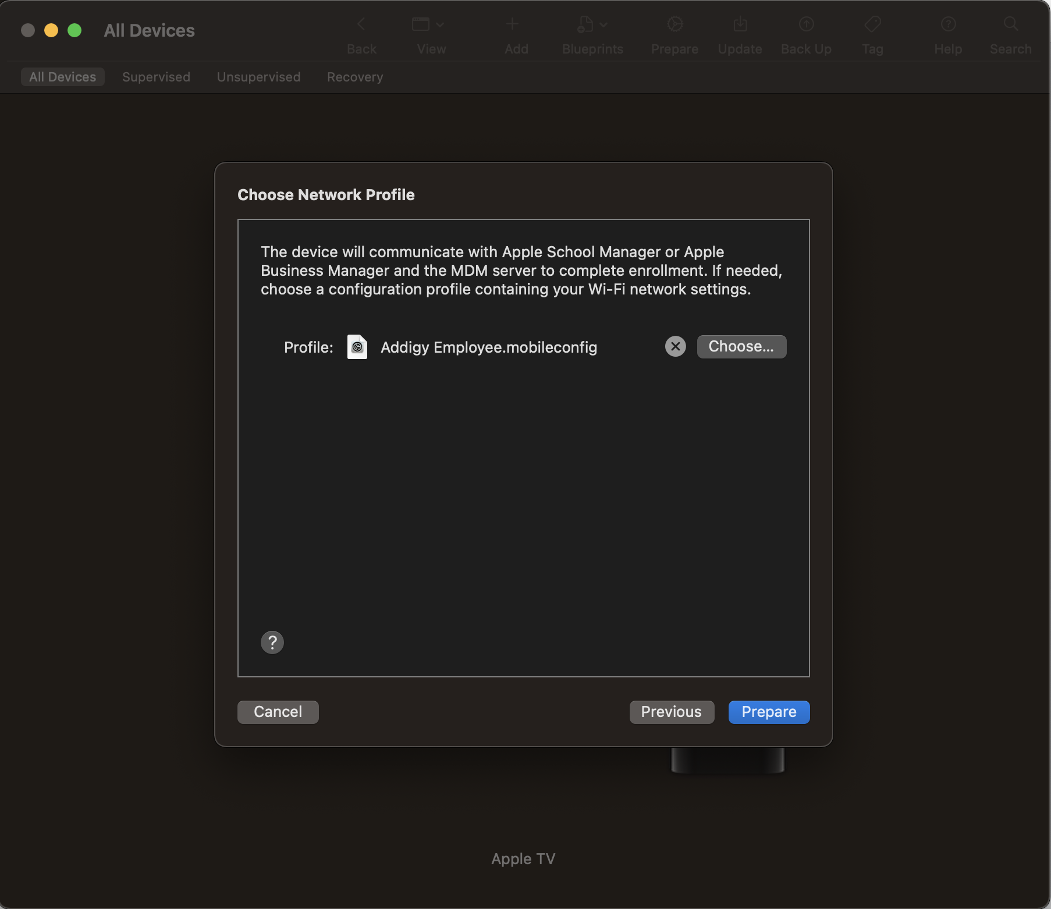Open the View toolbar dropdown
The height and width of the screenshot is (909, 1051).
click(x=428, y=24)
